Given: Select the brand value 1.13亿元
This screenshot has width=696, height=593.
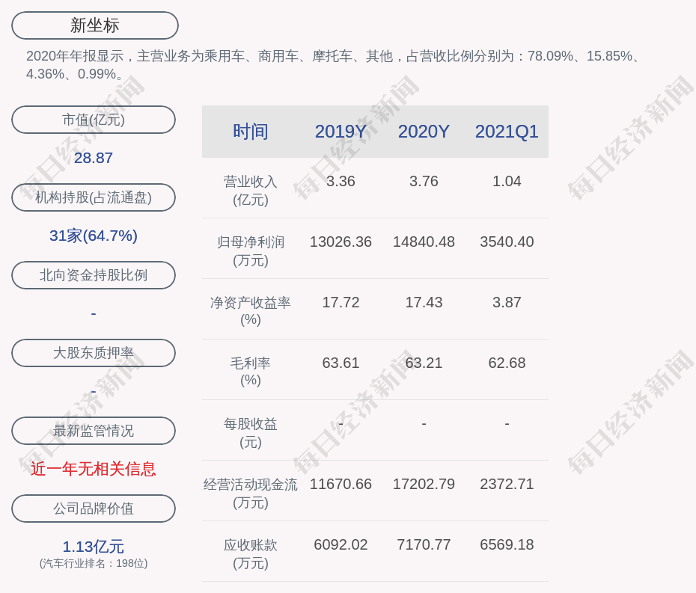Looking at the screenshot, I should pos(94,547).
